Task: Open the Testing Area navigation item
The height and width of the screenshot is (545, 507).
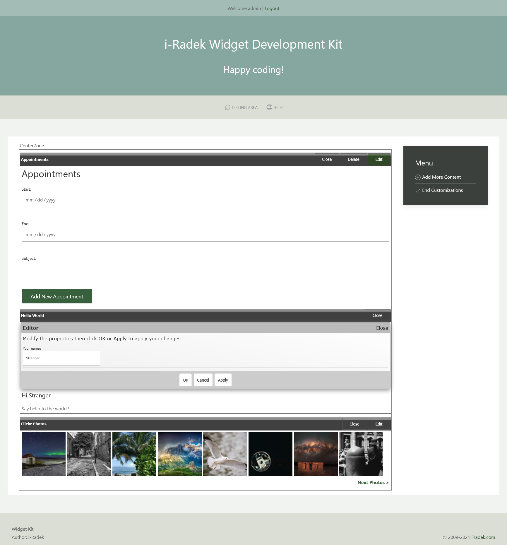Action: [x=241, y=107]
